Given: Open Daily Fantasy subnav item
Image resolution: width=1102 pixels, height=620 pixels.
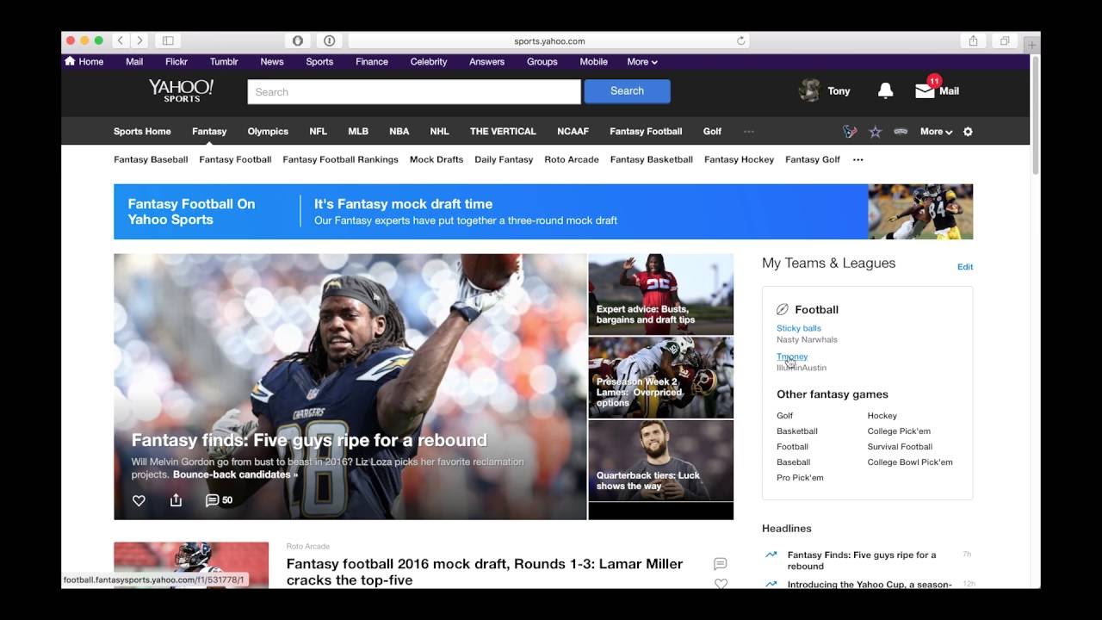Looking at the screenshot, I should point(504,159).
